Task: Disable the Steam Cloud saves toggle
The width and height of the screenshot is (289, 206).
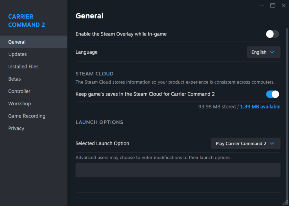Action: tap(272, 94)
